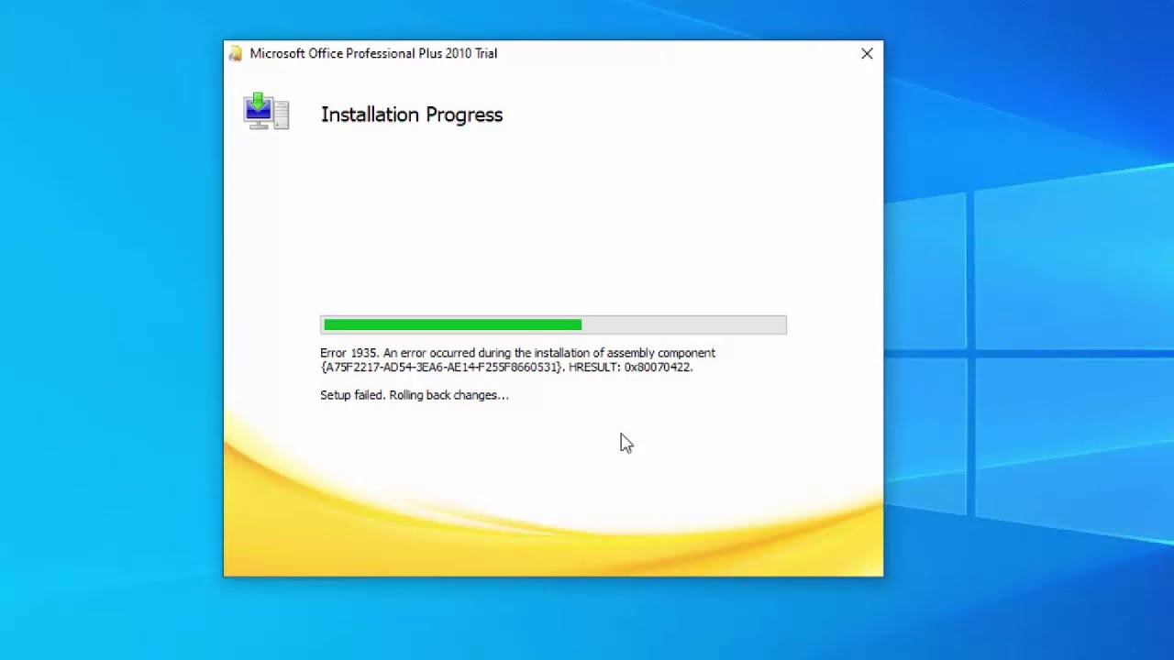
Task: Select the HRESULT 0x80070422 error text line
Action: tap(506, 368)
